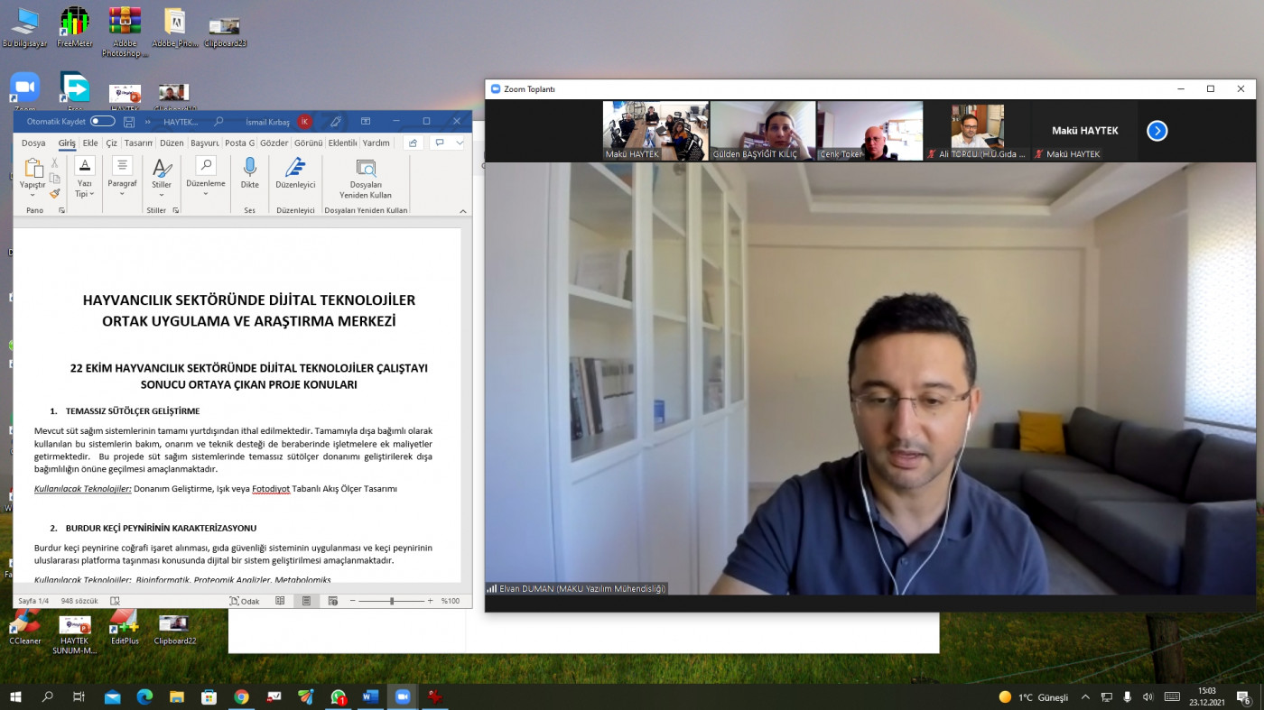1264x710 pixels.
Task: Expand the quick access toolbar overflow chevrons
Action: [147, 121]
